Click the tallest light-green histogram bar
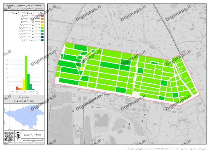Image resolution: width=210 pixels, height=150 pixels. point(25,73)
